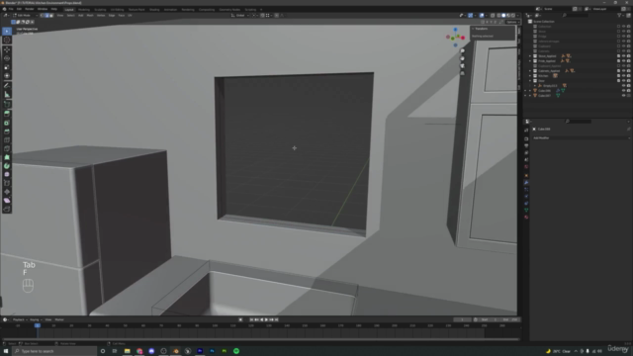This screenshot has height=356, width=633.
Task: Select the Measure tool
Action: (7, 95)
